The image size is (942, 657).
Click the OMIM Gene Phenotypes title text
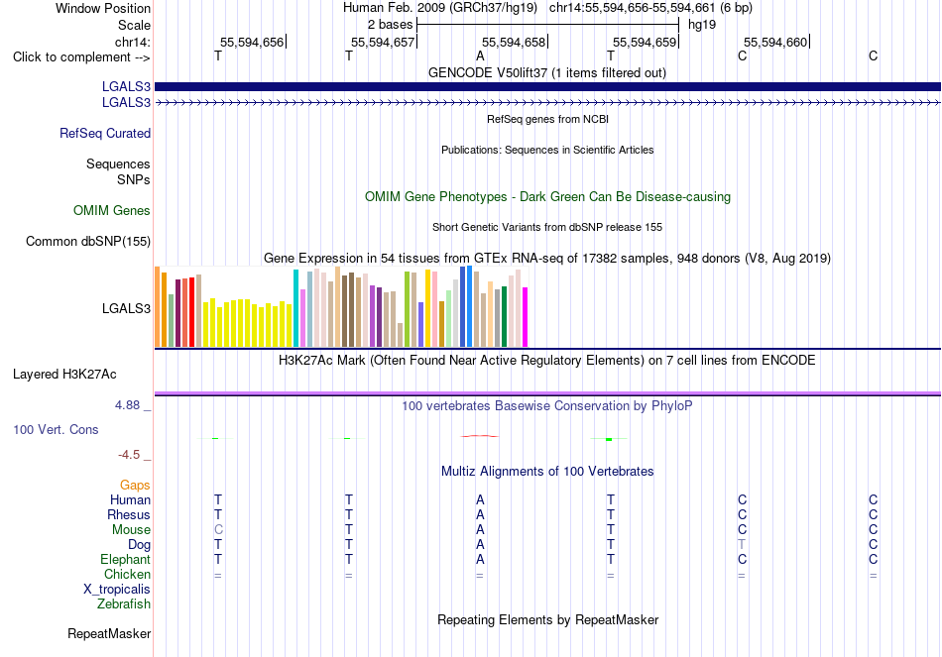click(548, 196)
